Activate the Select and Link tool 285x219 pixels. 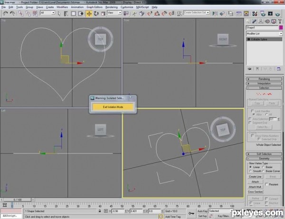(20, 13)
